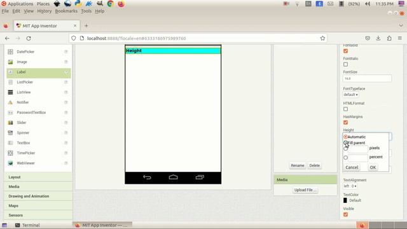This screenshot has height=229, width=407.
Task: Open the History menu
Action: [x=45, y=11]
